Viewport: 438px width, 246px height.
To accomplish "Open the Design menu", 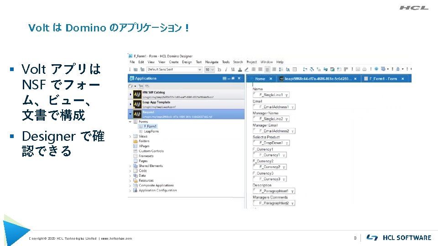I will (x=187, y=62).
